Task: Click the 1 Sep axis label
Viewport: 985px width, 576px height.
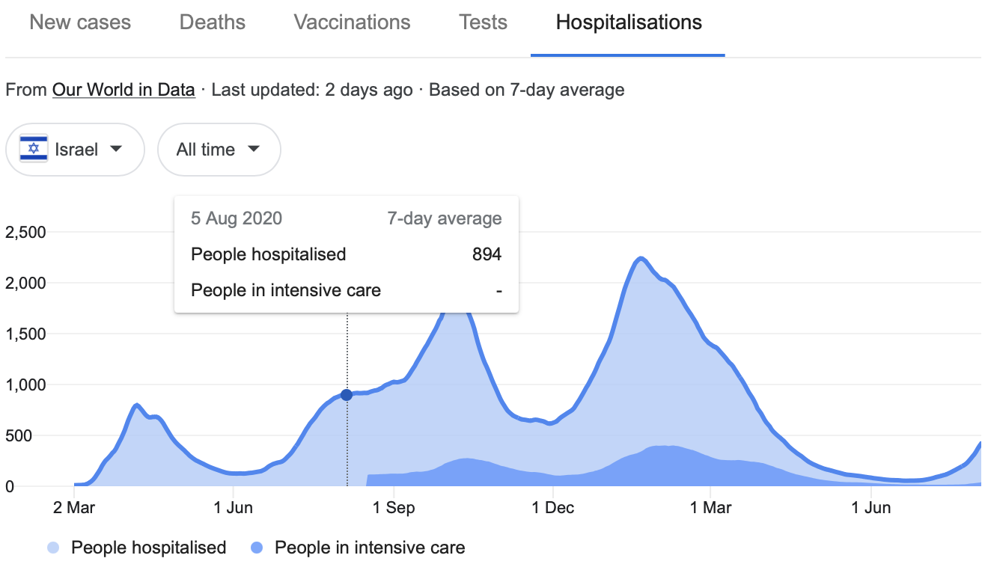Action: point(393,509)
